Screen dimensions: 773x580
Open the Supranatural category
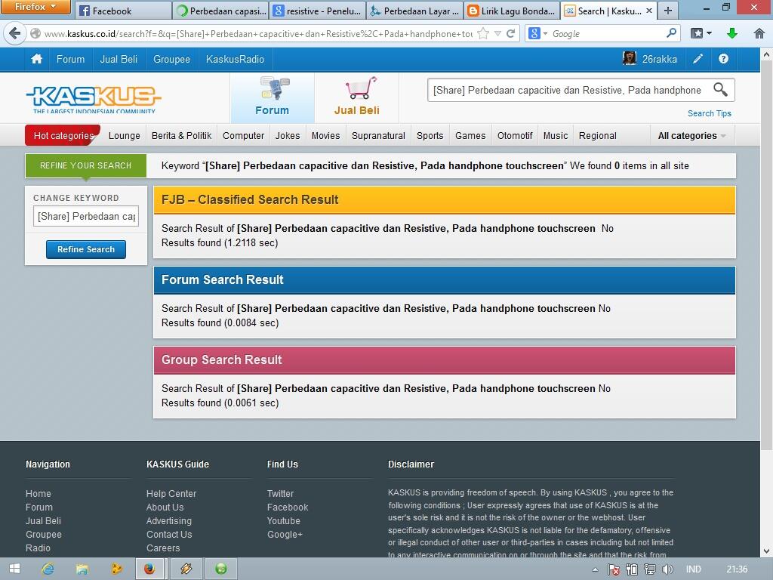click(x=379, y=136)
